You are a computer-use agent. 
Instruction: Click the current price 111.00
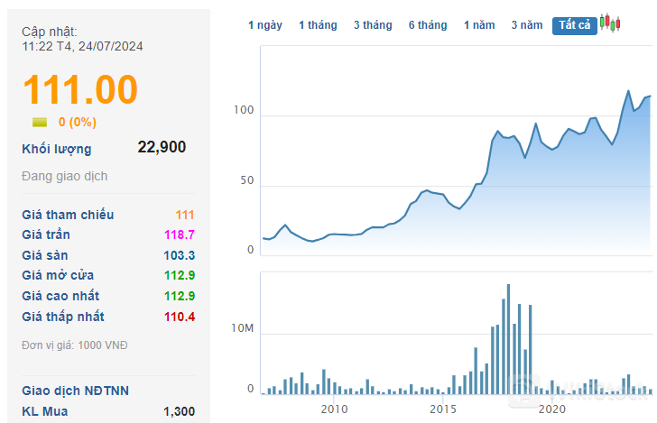80,90
